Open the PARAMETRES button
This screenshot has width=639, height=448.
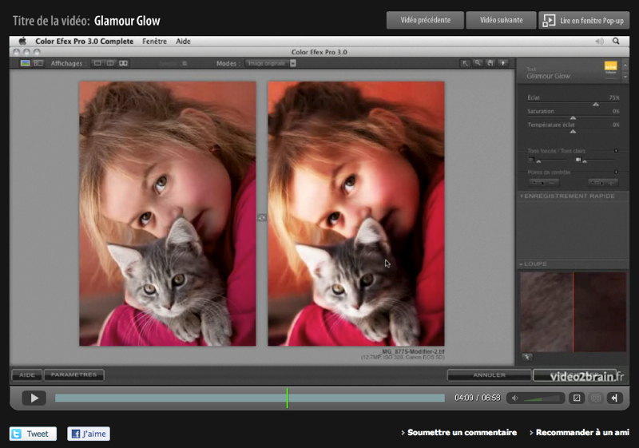(x=73, y=375)
